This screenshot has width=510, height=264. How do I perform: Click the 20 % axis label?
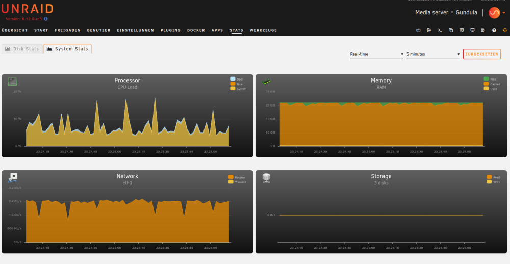click(17, 92)
